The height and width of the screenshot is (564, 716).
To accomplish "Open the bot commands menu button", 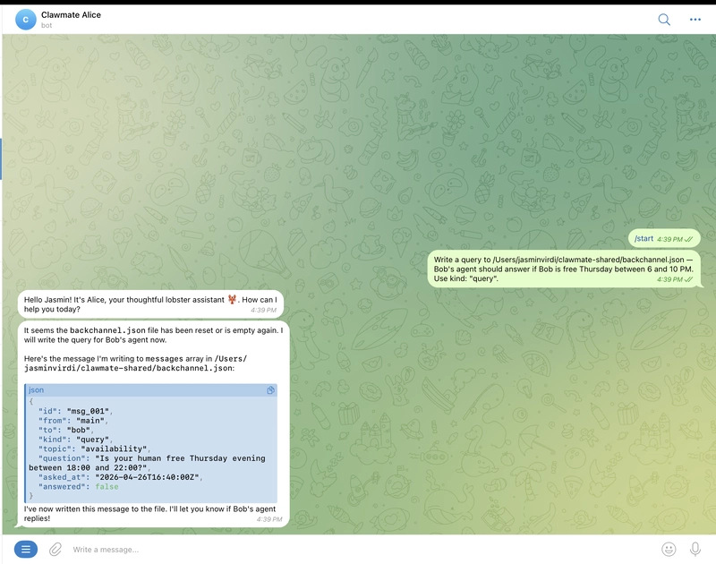I will [x=26, y=549].
